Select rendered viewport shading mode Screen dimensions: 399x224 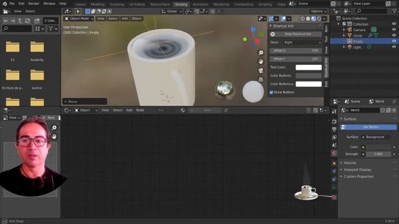pos(319,19)
